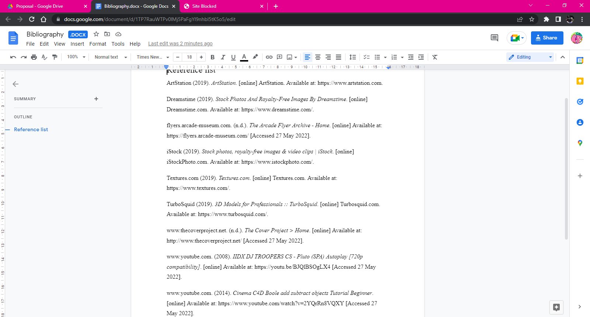Image resolution: width=590 pixels, height=317 pixels.
Task: Open the Normal text style dropdown
Action: [x=110, y=57]
